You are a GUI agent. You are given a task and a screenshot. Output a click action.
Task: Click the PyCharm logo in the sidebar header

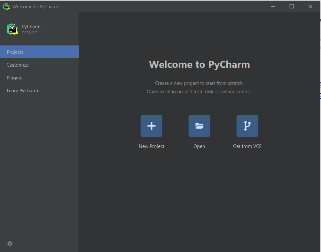click(x=12, y=29)
